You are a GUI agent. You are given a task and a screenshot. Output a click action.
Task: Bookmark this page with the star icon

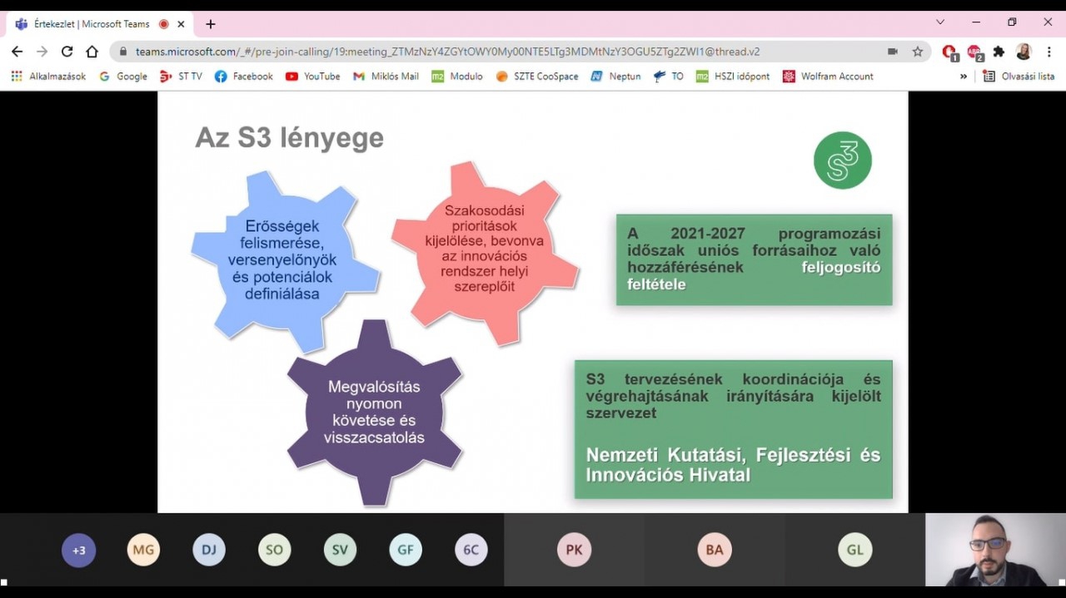point(918,52)
